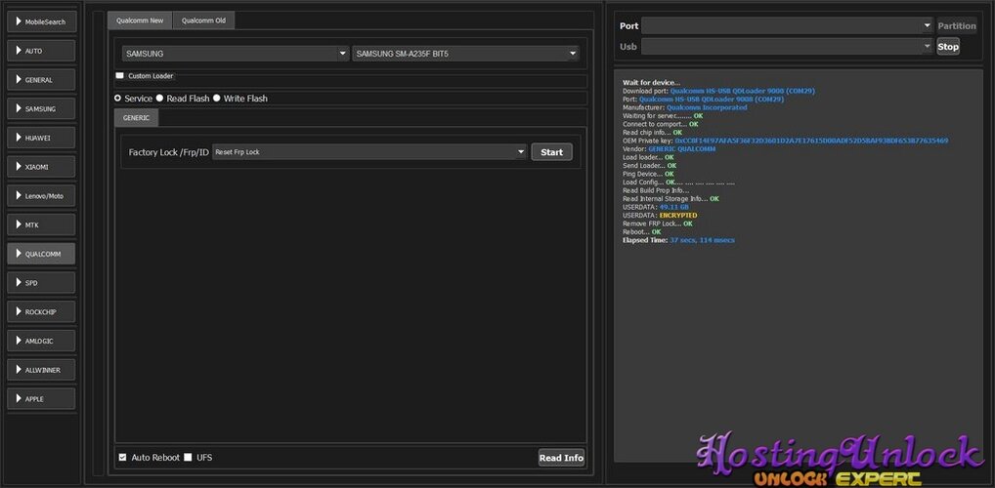Open the AMLOGIC sidebar section

[41, 341]
